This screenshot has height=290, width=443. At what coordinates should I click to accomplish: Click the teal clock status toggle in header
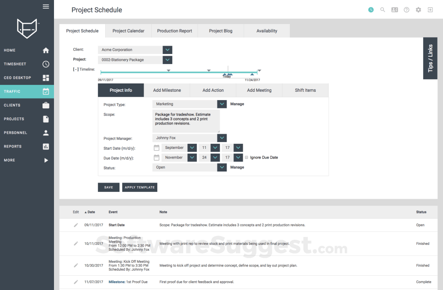(371, 9)
